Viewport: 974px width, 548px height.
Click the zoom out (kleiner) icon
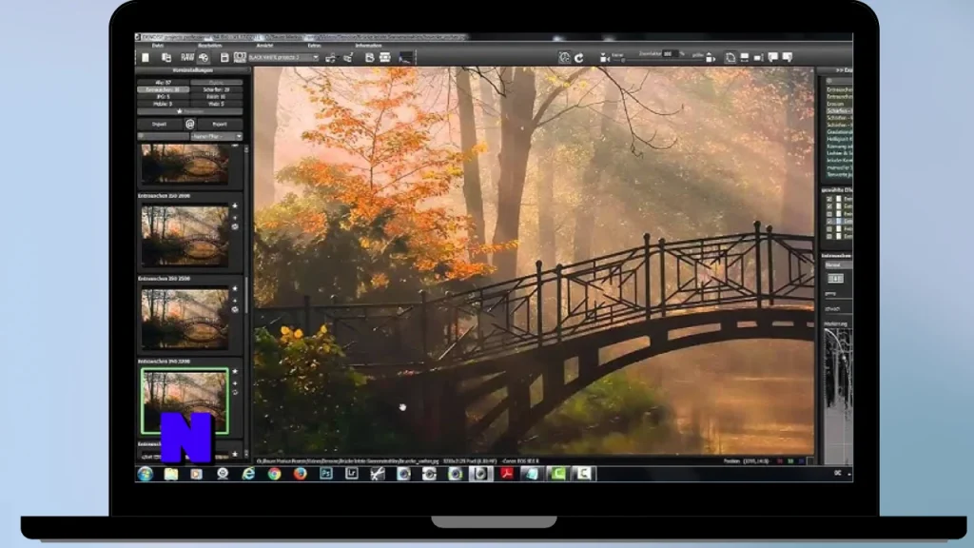[x=604, y=57]
